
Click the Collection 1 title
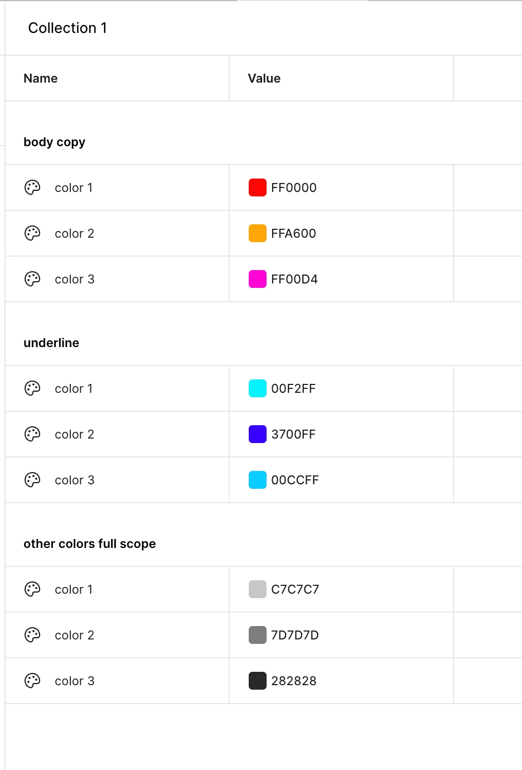point(67,28)
